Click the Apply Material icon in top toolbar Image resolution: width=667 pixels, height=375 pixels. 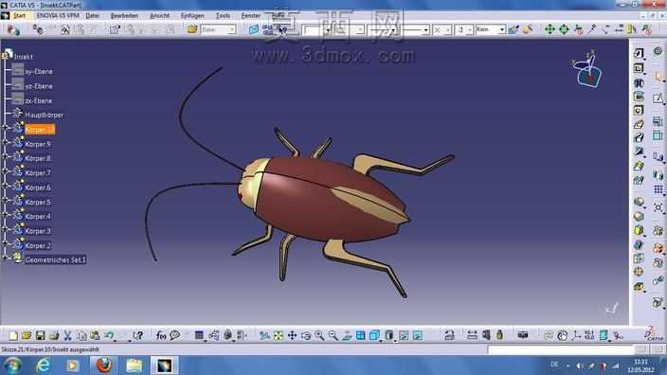(x=528, y=29)
